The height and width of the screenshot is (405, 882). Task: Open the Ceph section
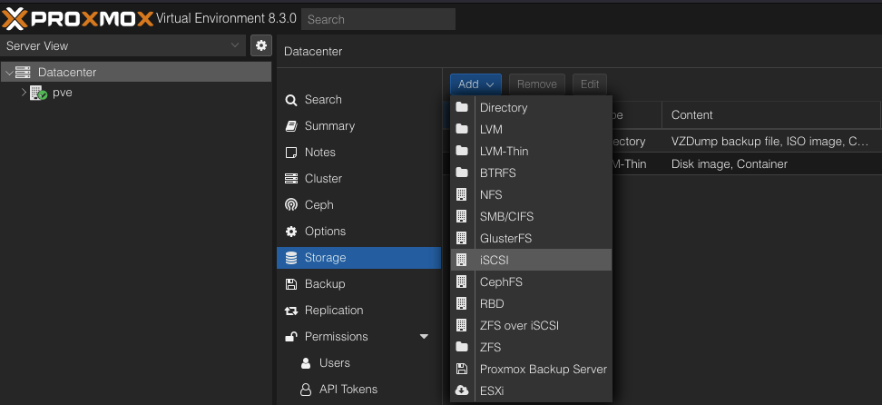[358, 205]
